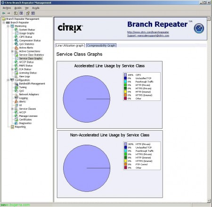Expand the Service Classes node
The width and height of the screenshot is (212, 207).
[x=12, y=109]
